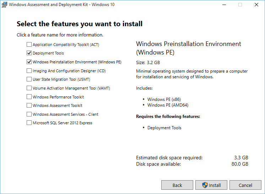Uncheck the Deployment Tools checkbox
The width and height of the screenshot is (265, 194).
coord(29,53)
